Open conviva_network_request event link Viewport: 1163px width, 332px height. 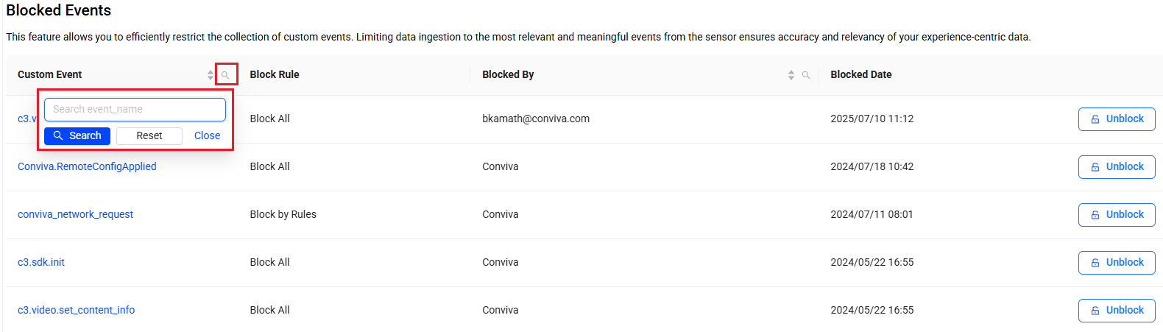click(75, 215)
